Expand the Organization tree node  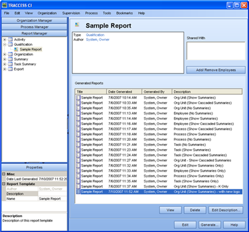click(x=4, y=54)
